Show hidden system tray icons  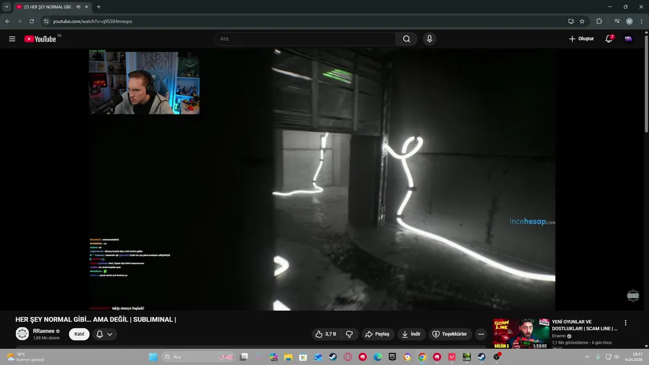coord(588,357)
